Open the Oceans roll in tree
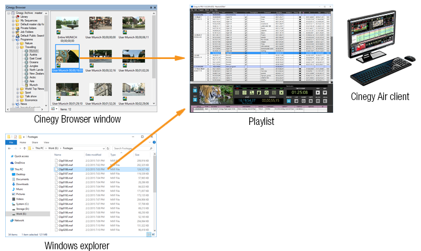The width and height of the screenshot is (421, 251). (34, 62)
